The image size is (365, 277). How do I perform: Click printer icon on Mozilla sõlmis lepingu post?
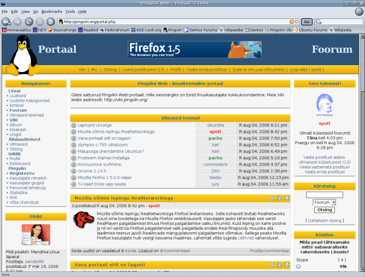[x=279, y=198]
